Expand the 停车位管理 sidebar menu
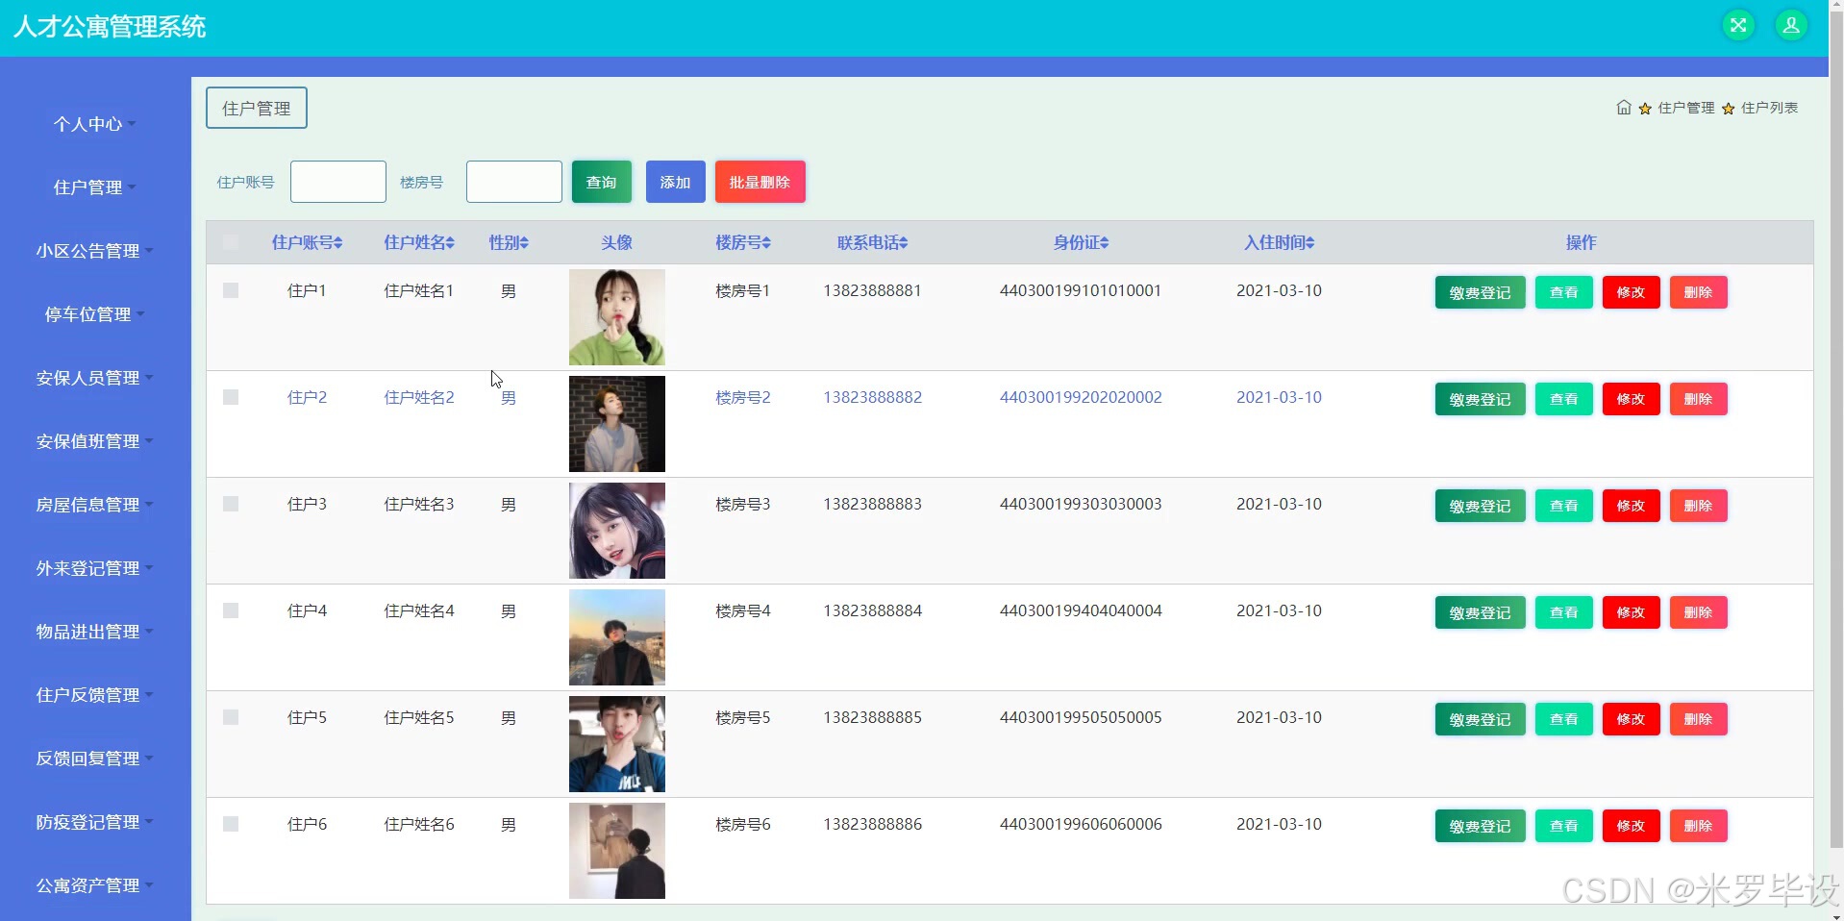 pyautogui.click(x=94, y=314)
